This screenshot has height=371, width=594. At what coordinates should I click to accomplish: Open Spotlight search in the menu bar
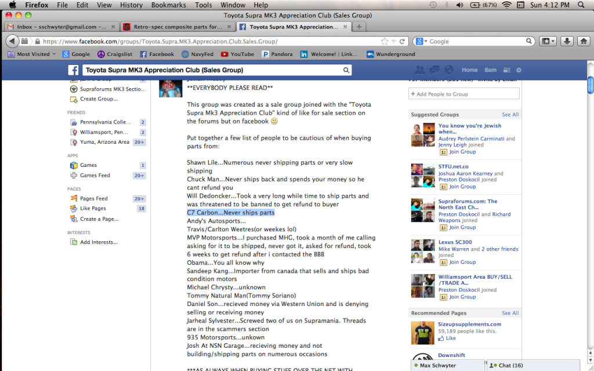point(581,5)
